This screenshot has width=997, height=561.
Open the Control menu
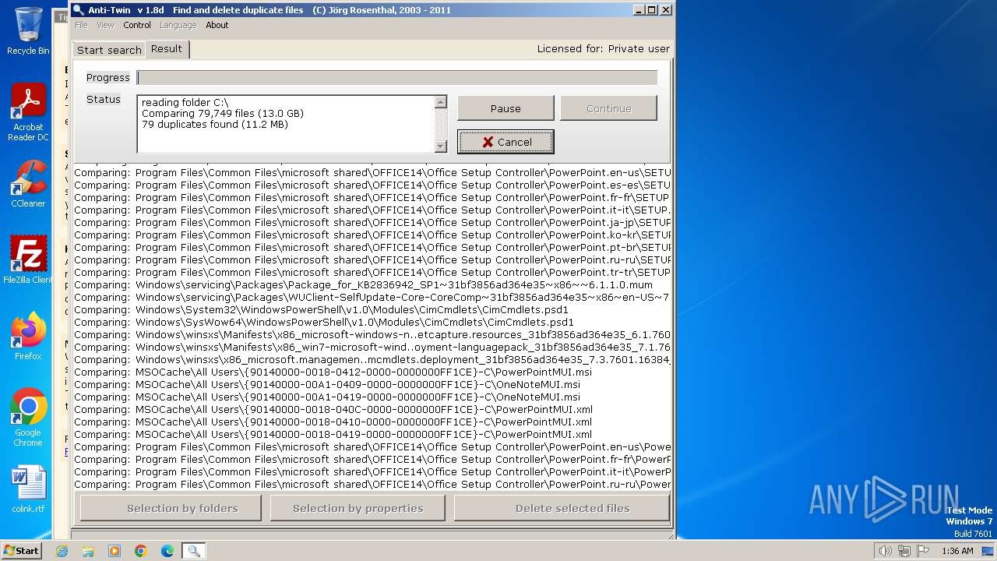coord(137,25)
